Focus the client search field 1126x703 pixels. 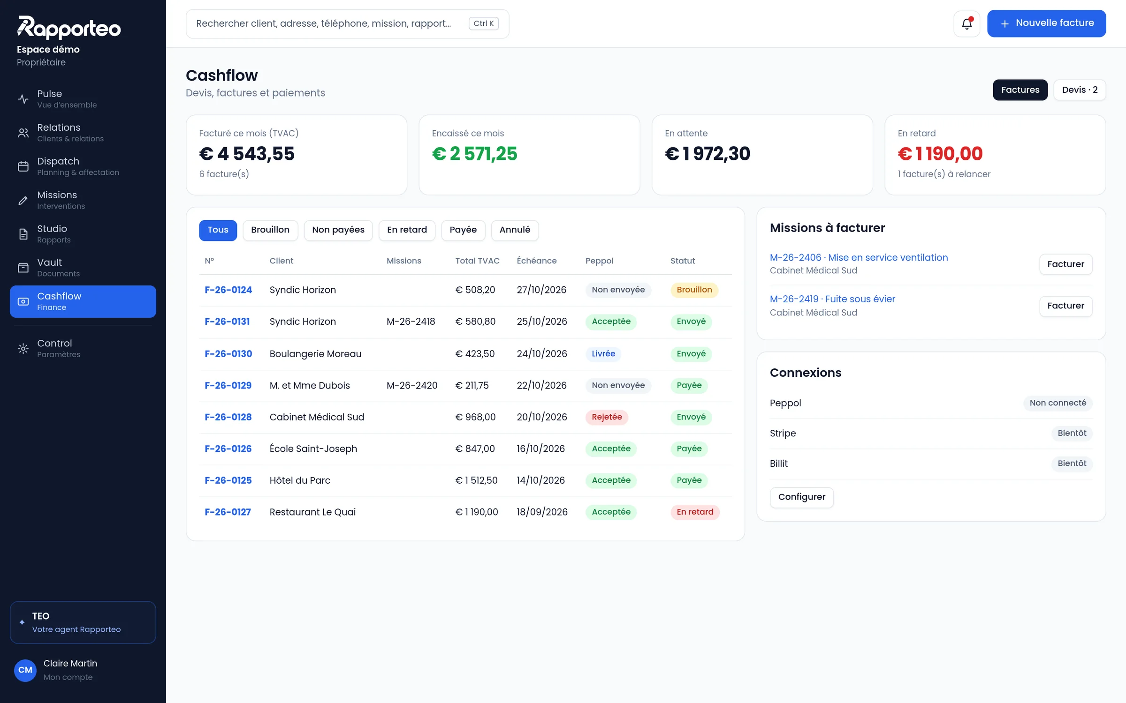(x=347, y=23)
